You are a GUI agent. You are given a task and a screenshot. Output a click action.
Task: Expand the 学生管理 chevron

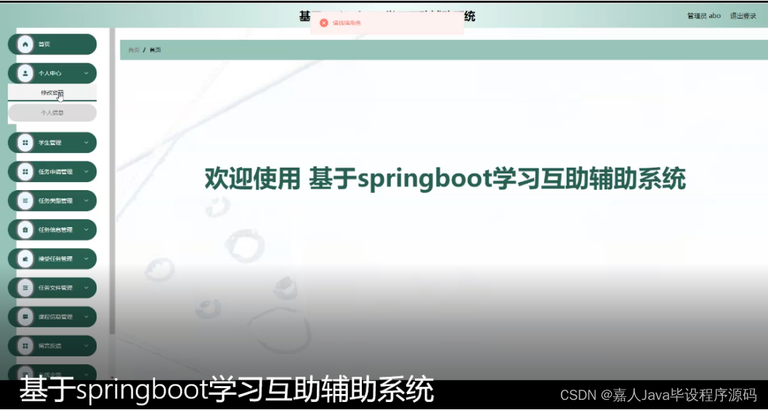(x=86, y=143)
